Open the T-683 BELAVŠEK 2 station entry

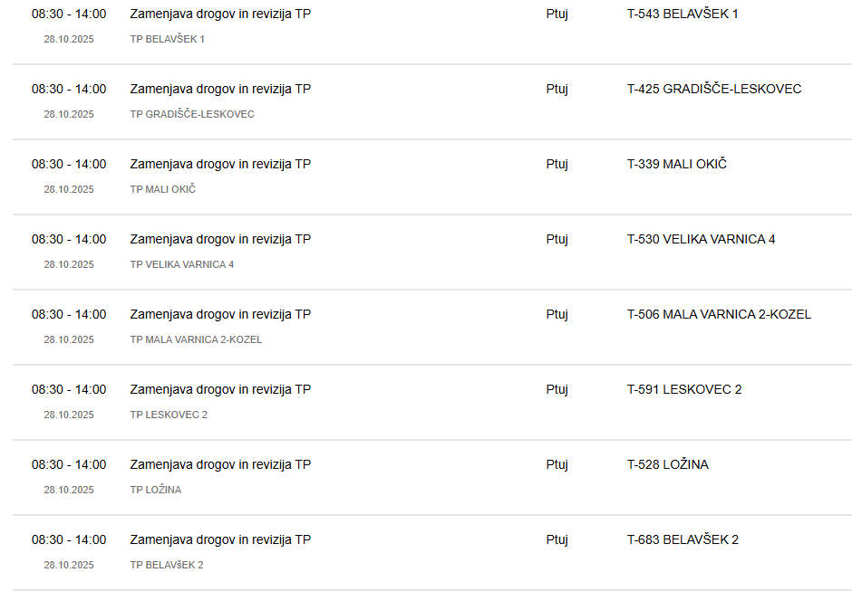click(683, 540)
